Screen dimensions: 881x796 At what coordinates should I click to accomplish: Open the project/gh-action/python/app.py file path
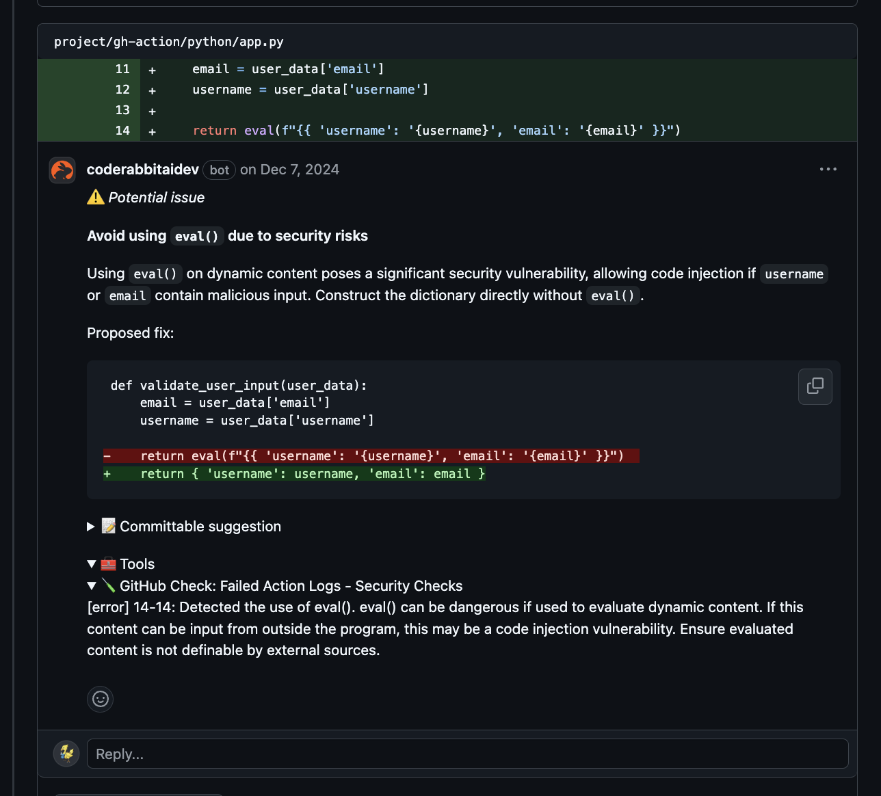pos(169,42)
